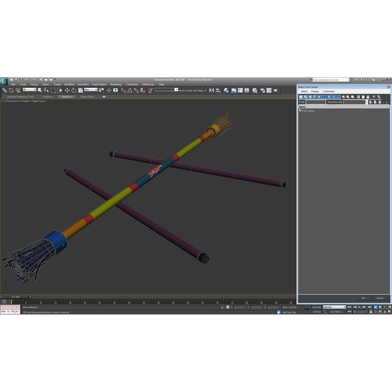This screenshot has height=392, width=392.
Task: Click Edit Named Selection Sets icon
Action: pos(150,90)
